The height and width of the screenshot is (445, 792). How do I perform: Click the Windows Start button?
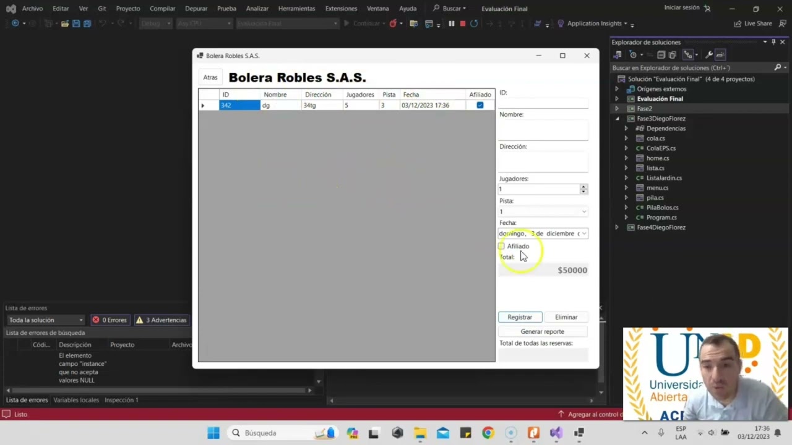213,433
